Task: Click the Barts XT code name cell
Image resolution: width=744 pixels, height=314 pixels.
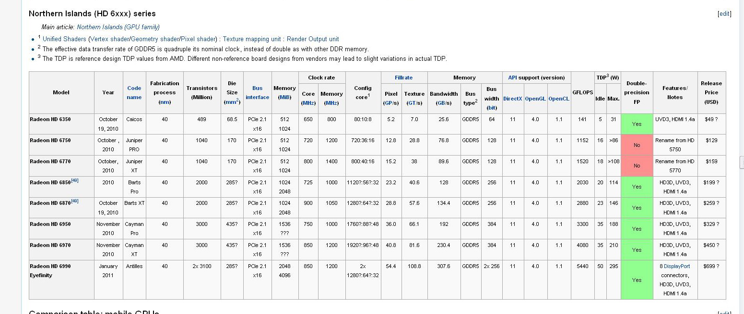Action: [134, 208]
